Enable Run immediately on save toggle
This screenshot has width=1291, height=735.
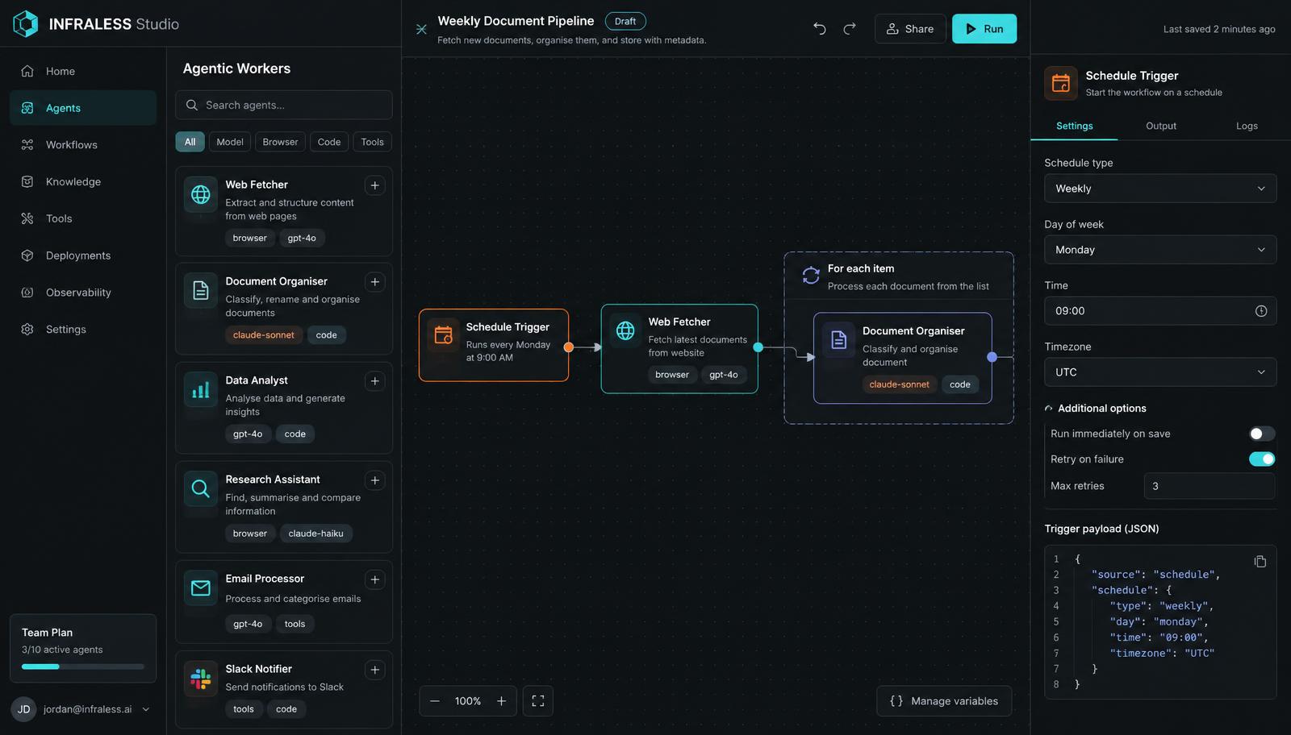tap(1262, 434)
